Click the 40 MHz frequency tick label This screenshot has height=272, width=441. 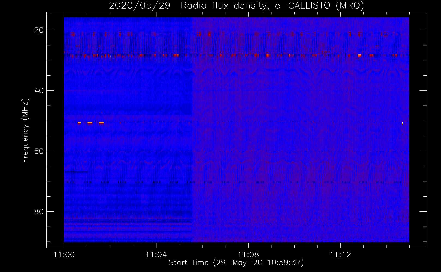coord(39,91)
